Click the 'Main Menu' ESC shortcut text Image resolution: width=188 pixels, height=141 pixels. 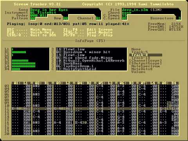pyautogui.click(x=41, y=29)
